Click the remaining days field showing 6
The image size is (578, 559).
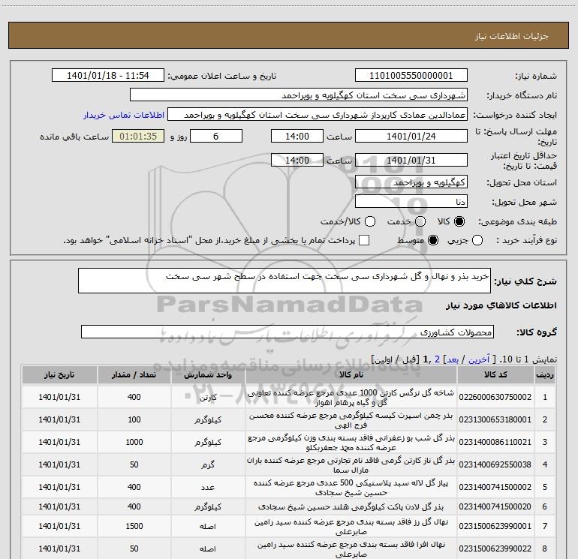[216, 136]
